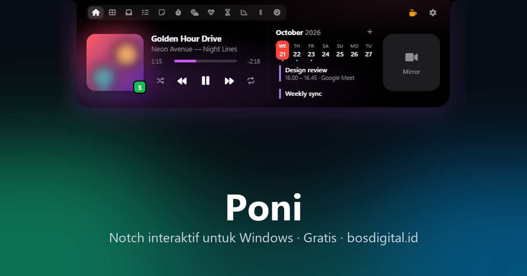Open the heart pulse monitor icon

tap(211, 13)
